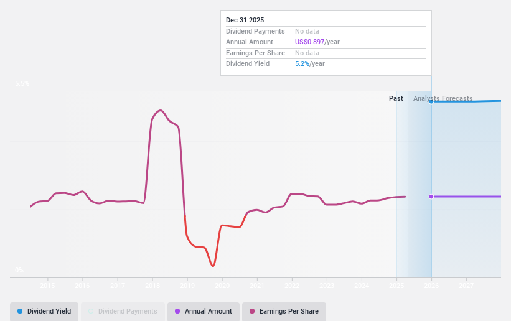The image size is (511, 321).
Task: Toggle the Dividend Yield legend series
Action: point(44,311)
